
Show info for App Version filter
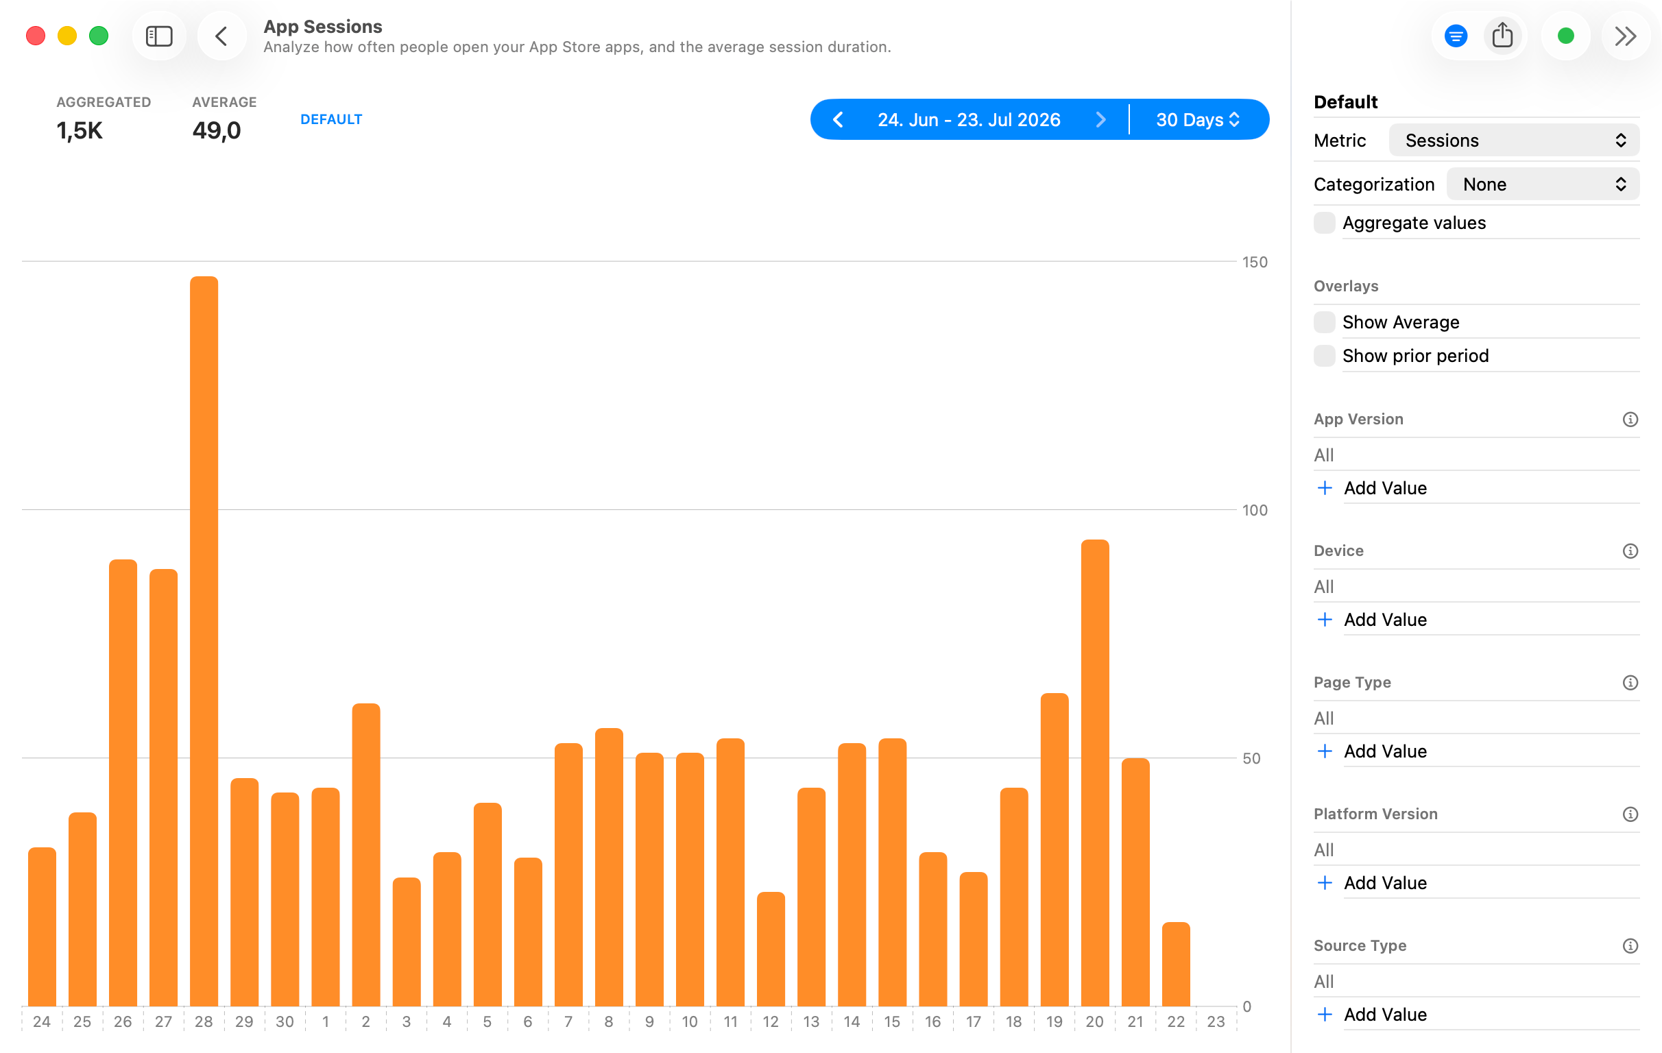click(x=1630, y=420)
